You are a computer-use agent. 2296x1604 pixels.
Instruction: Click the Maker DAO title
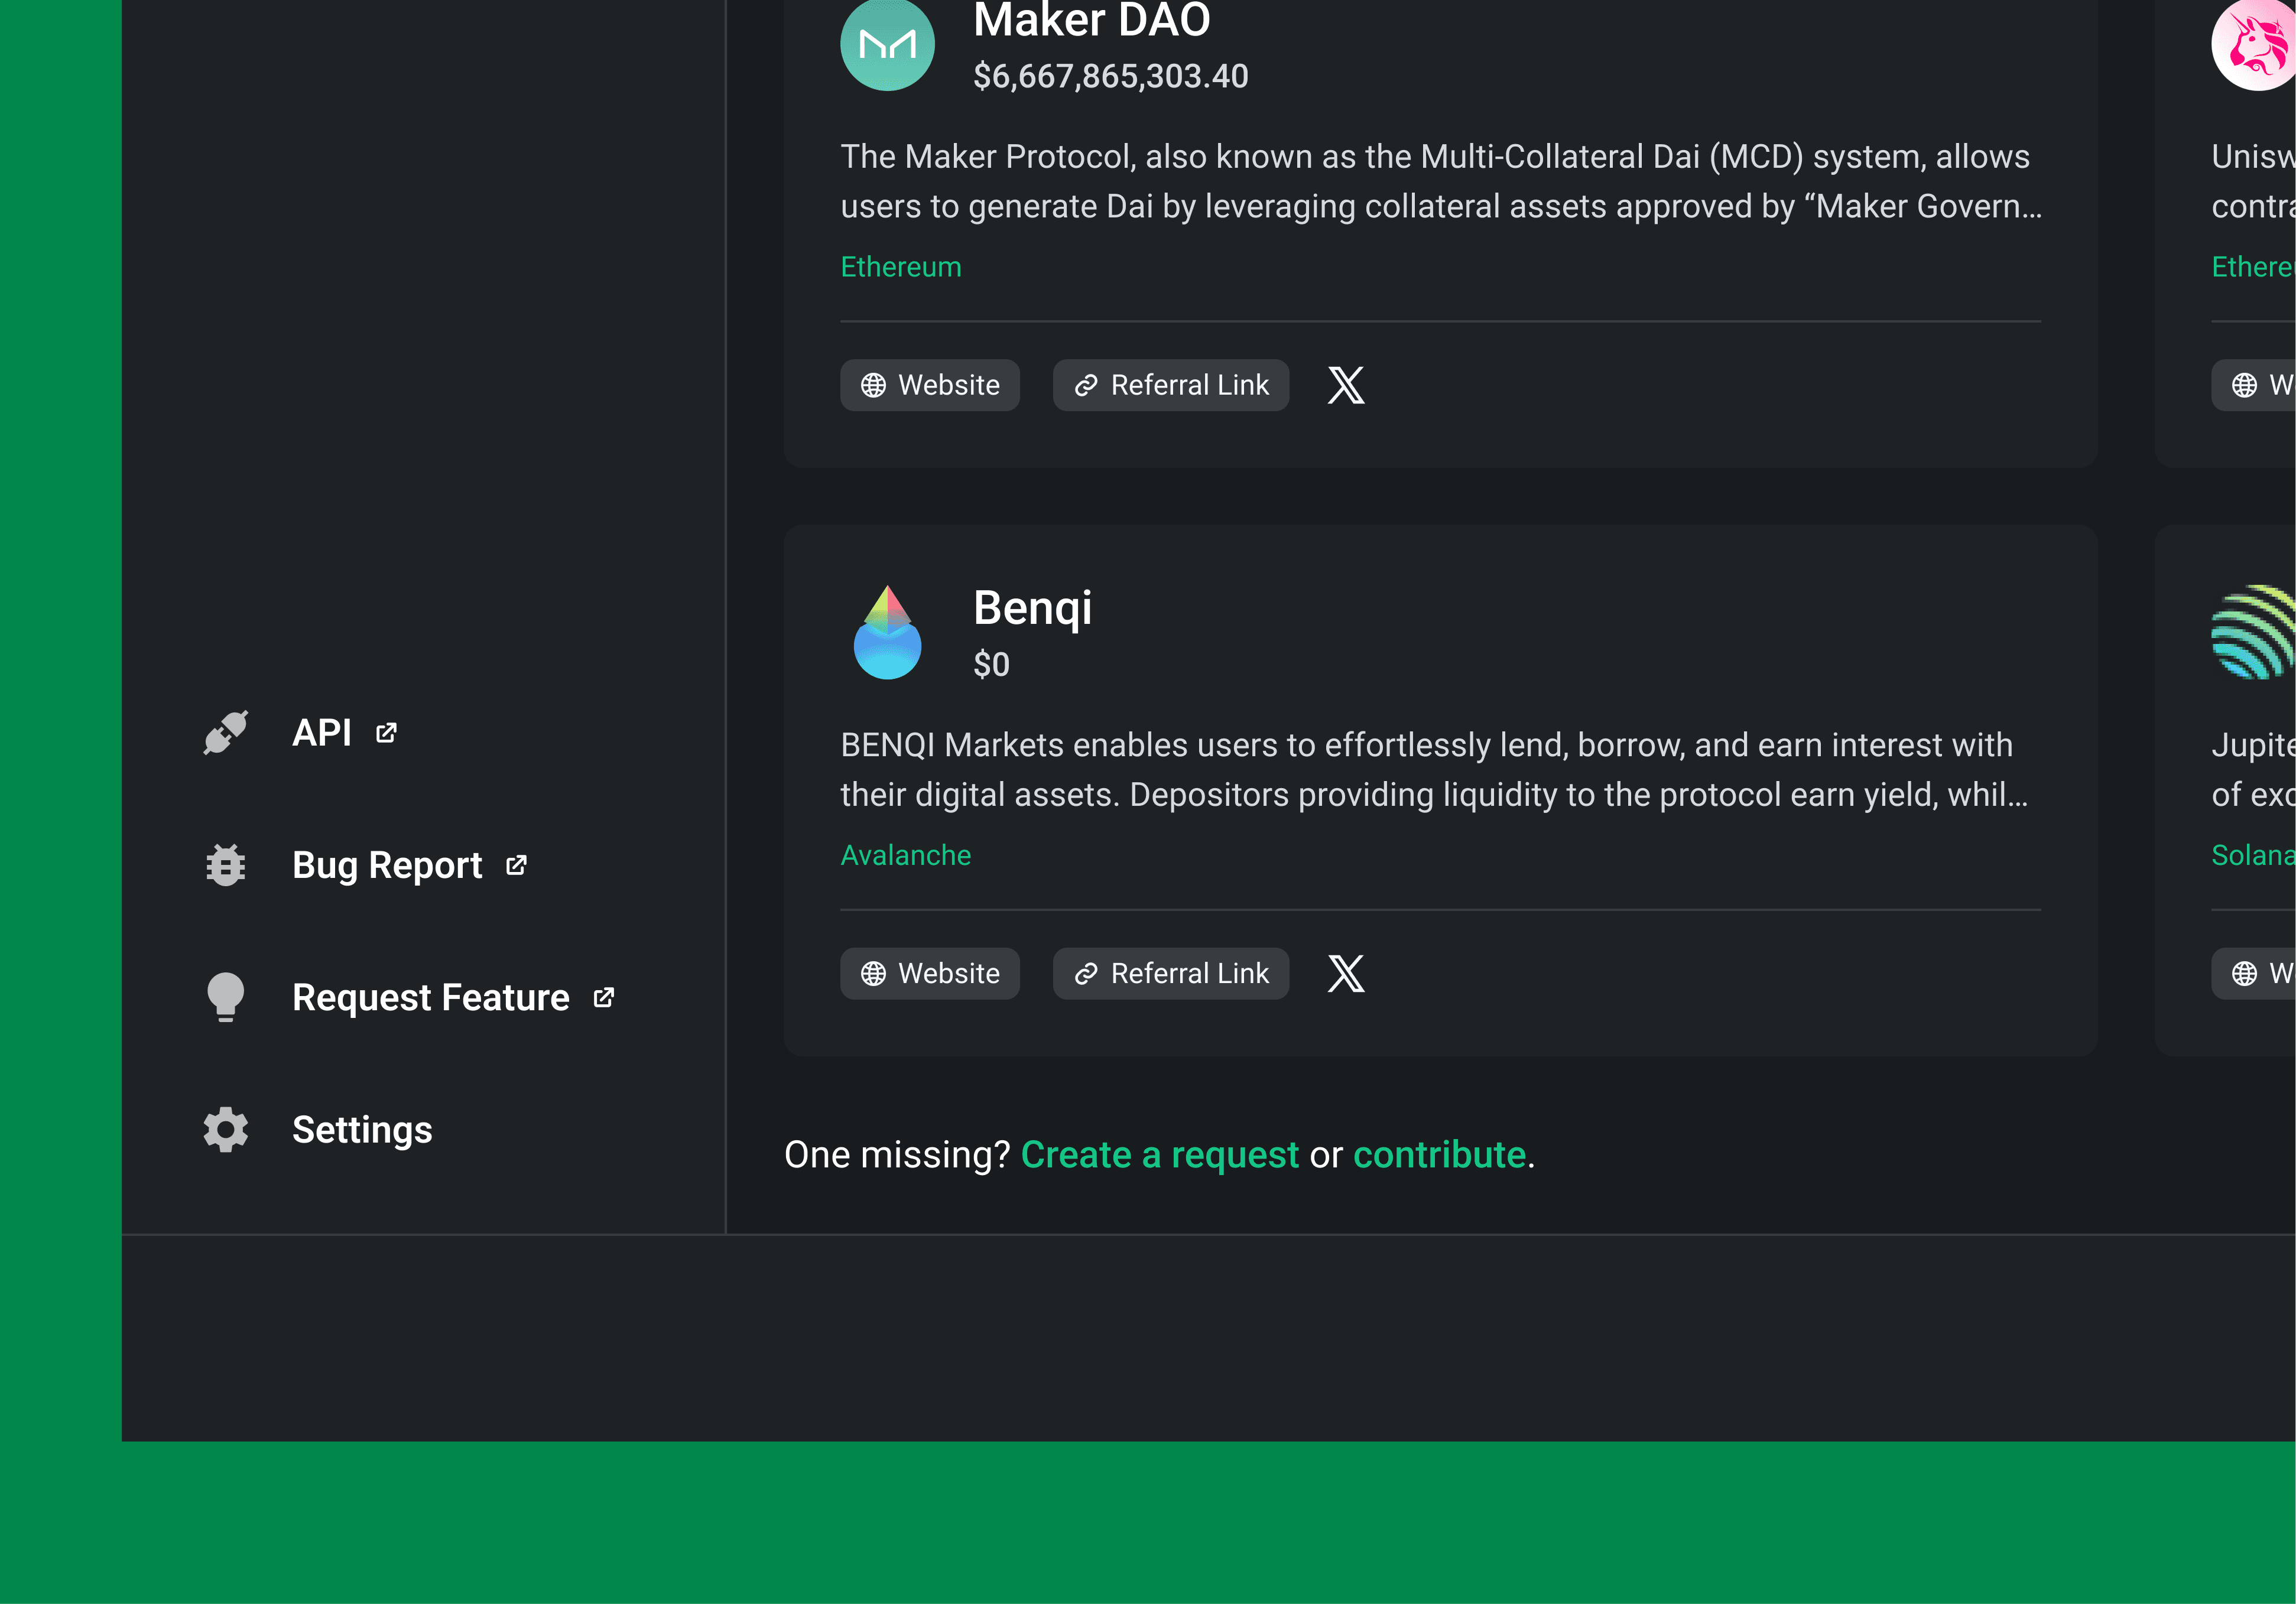tap(1092, 20)
